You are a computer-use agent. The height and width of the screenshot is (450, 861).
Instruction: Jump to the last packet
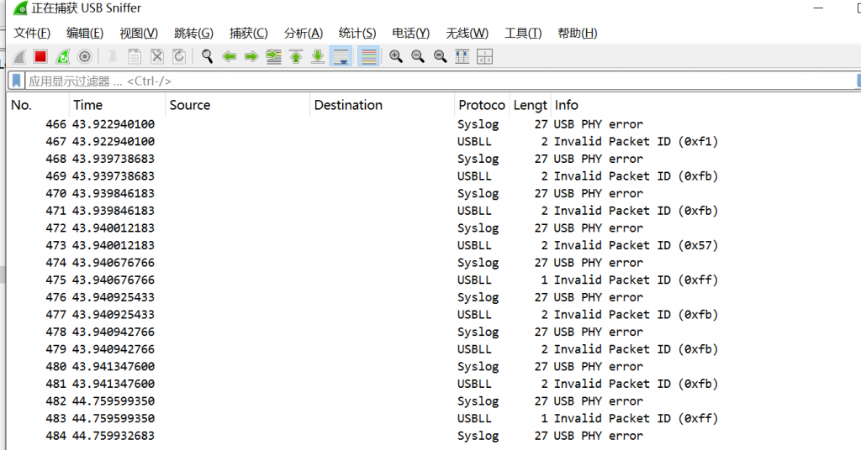coord(318,56)
